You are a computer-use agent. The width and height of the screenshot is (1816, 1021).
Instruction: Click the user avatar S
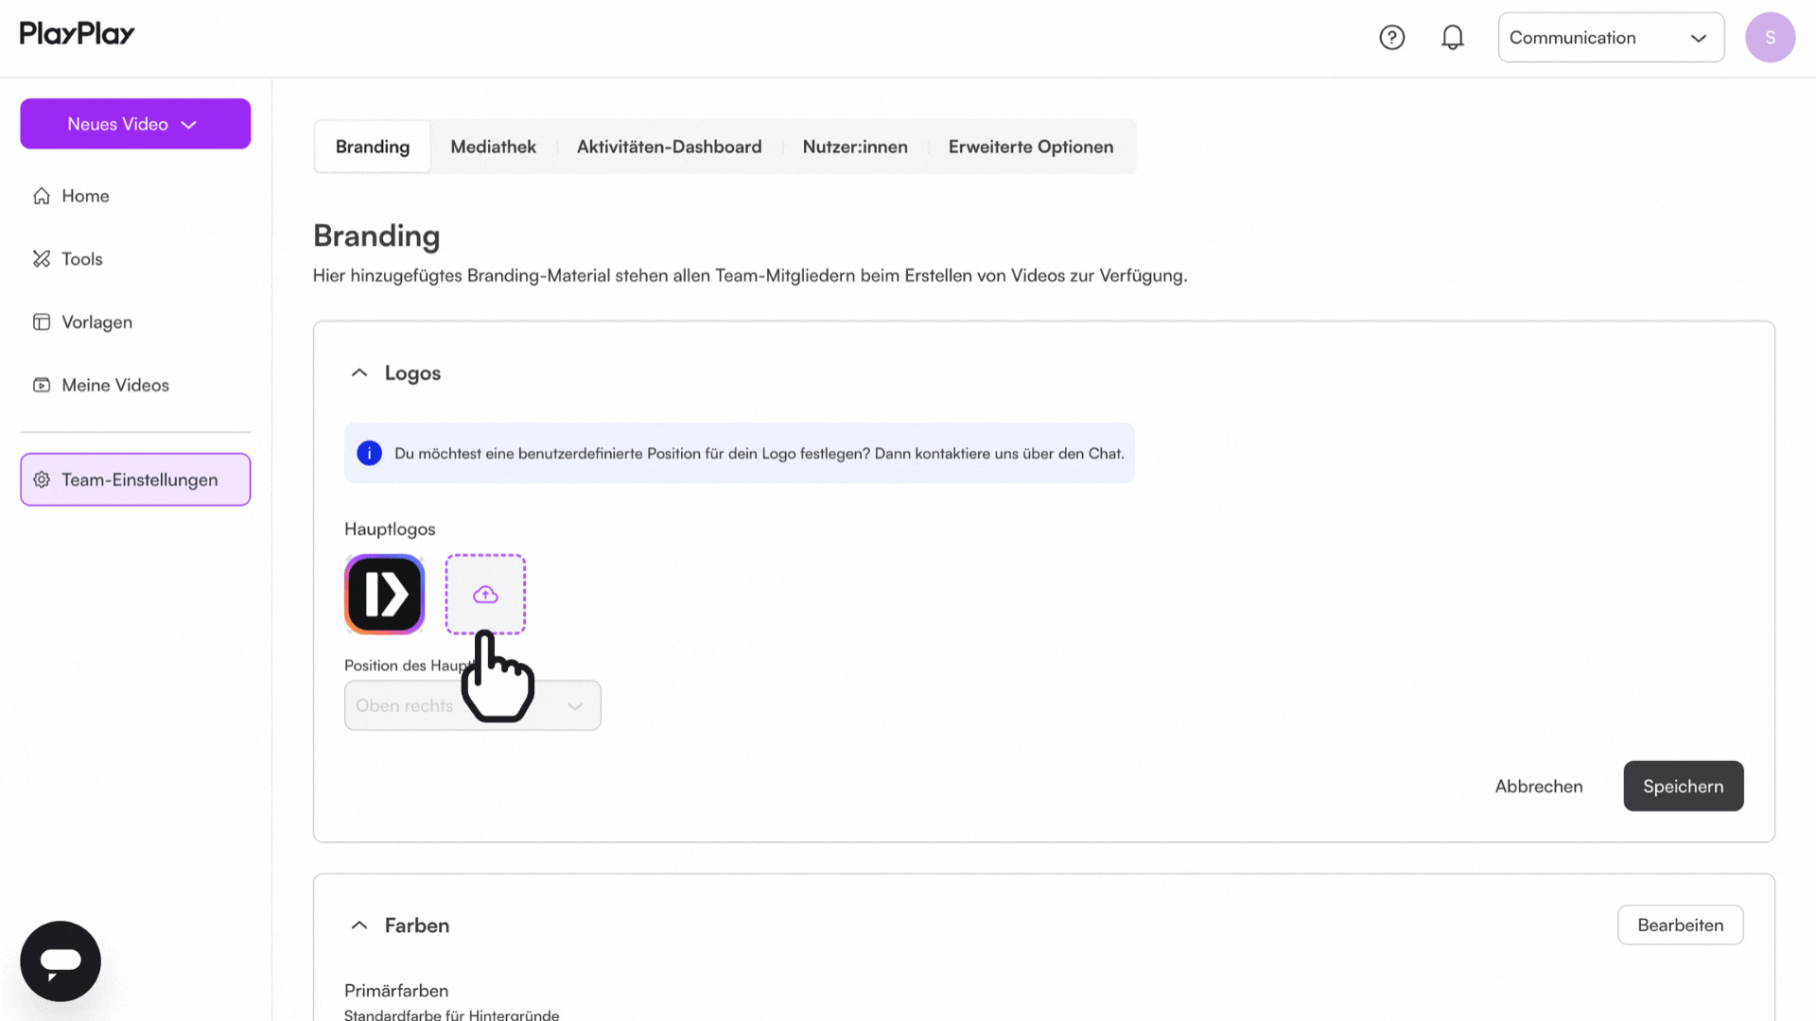click(x=1770, y=38)
